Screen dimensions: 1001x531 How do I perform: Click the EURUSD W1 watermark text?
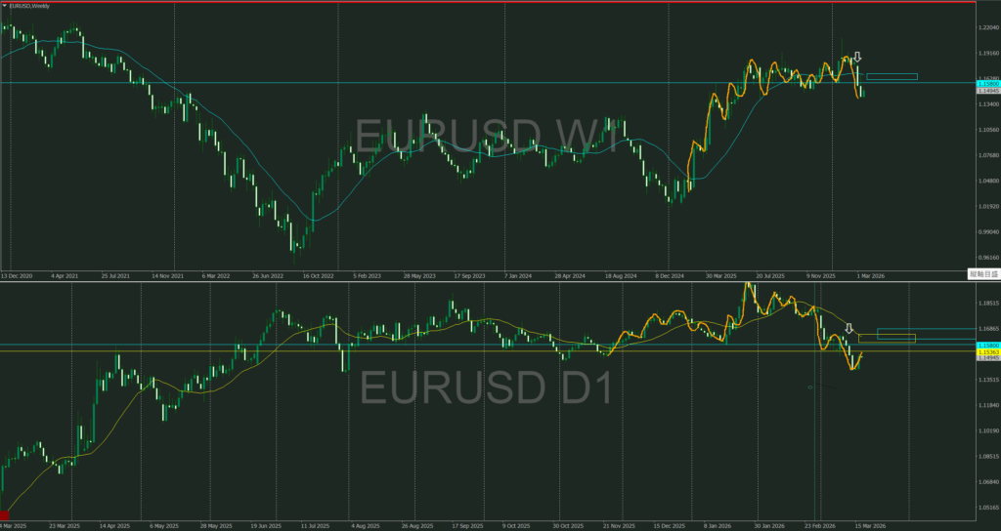[486, 137]
